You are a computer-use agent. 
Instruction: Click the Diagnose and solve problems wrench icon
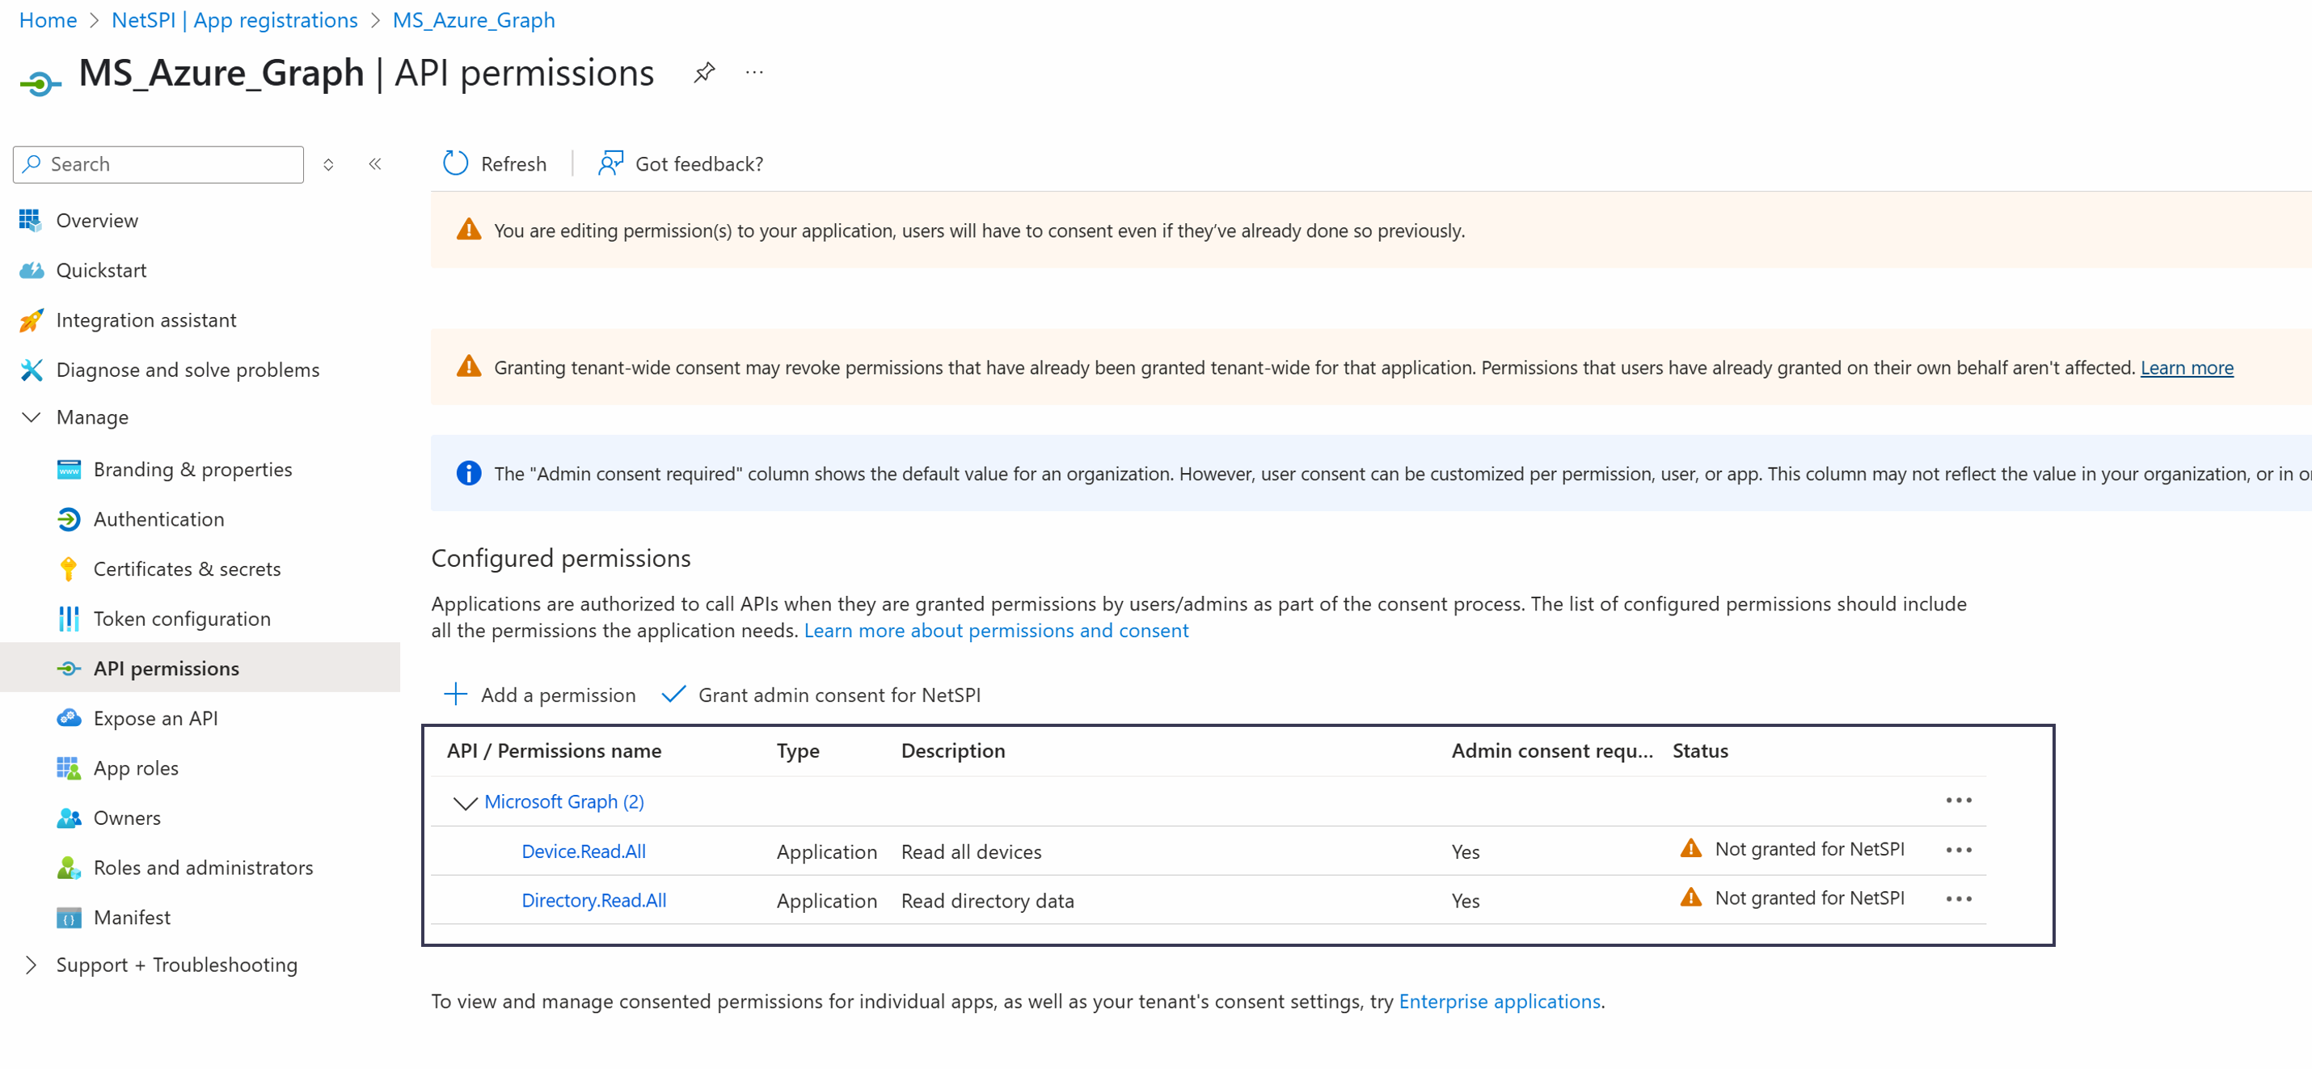click(x=31, y=370)
